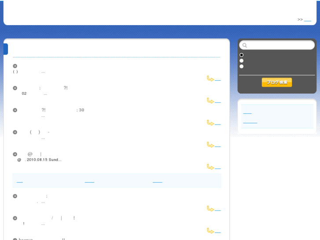Click yellow arrow under '2010.08.15 Sund...' result
This screenshot has width=320, height=240.
click(x=210, y=167)
